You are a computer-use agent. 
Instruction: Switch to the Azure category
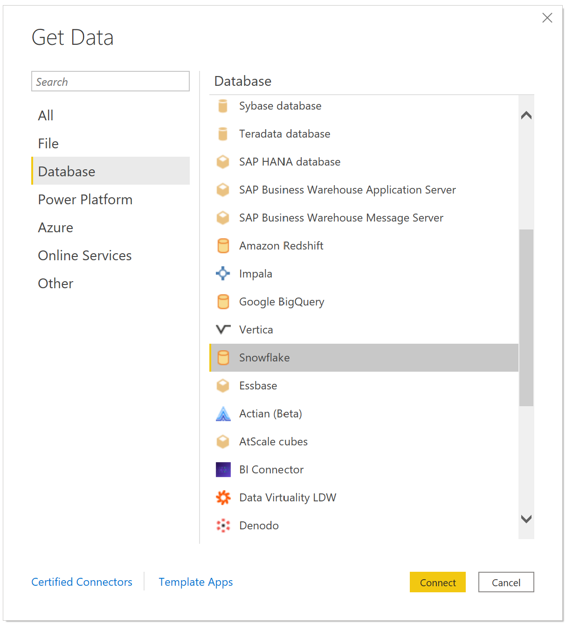[x=55, y=227]
